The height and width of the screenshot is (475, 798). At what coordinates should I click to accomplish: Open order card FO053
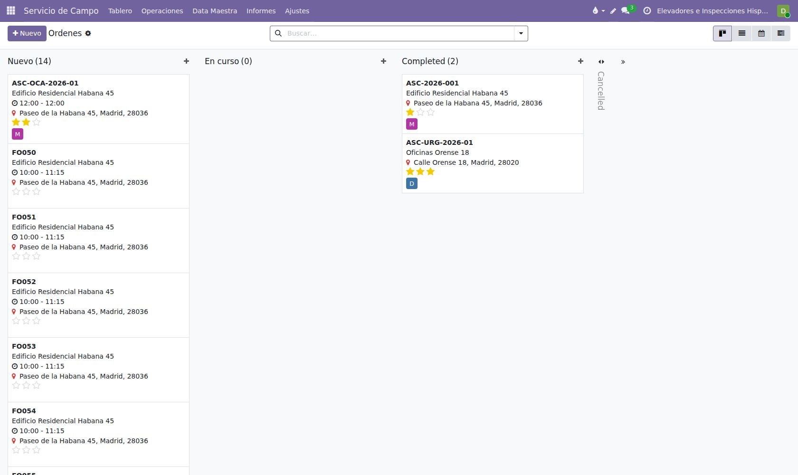[x=98, y=370]
